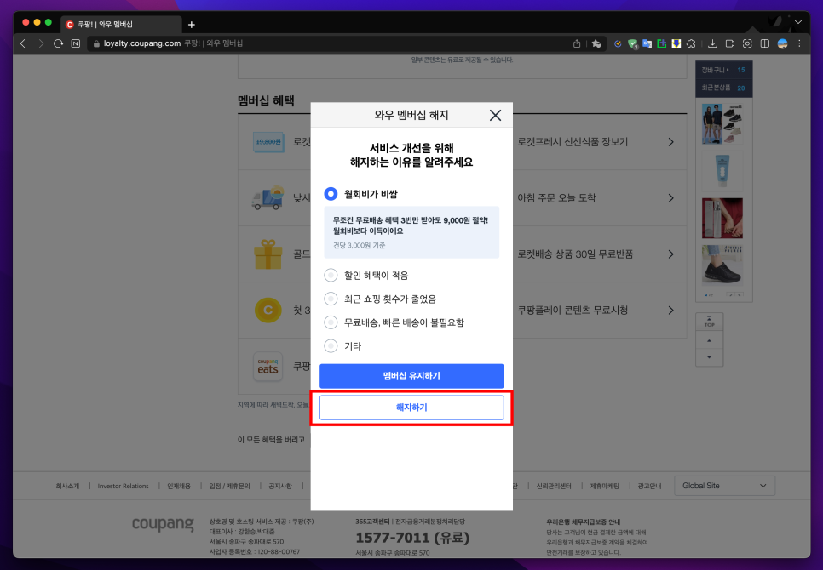The image size is (823, 570).
Task: Click the 광고안내 footer link
Action: (x=649, y=486)
